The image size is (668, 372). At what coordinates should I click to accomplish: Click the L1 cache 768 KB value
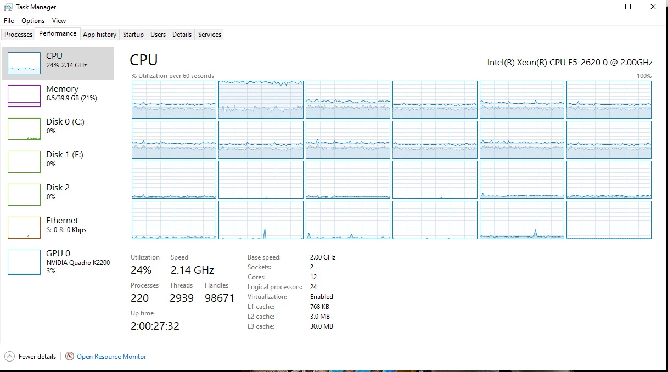(319, 307)
